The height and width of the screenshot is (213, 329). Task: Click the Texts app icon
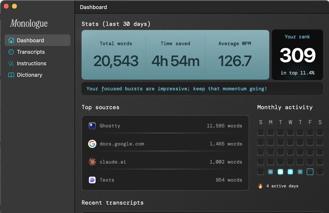[x=92, y=180]
